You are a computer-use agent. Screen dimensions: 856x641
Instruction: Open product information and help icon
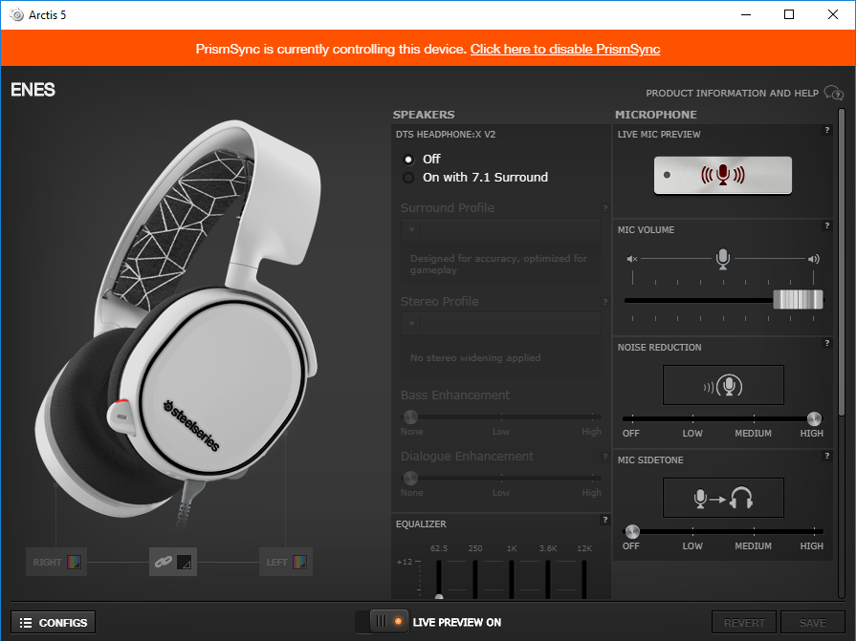[834, 93]
